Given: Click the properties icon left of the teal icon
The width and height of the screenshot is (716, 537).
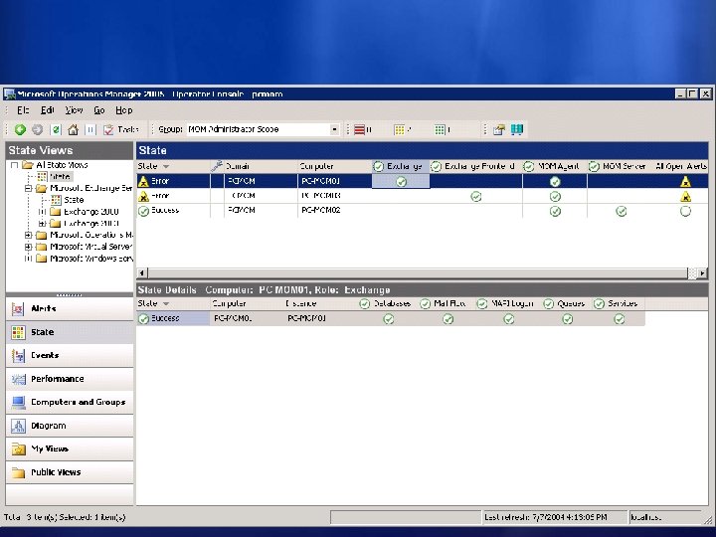Looking at the screenshot, I should pyautogui.click(x=498, y=129).
